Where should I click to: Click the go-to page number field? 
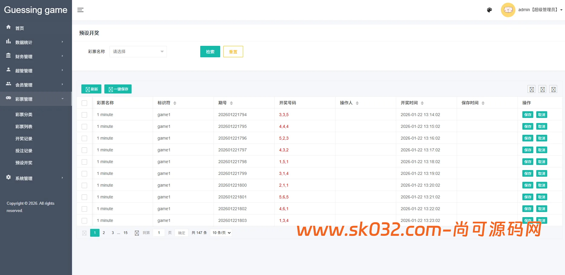[x=159, y=233]
